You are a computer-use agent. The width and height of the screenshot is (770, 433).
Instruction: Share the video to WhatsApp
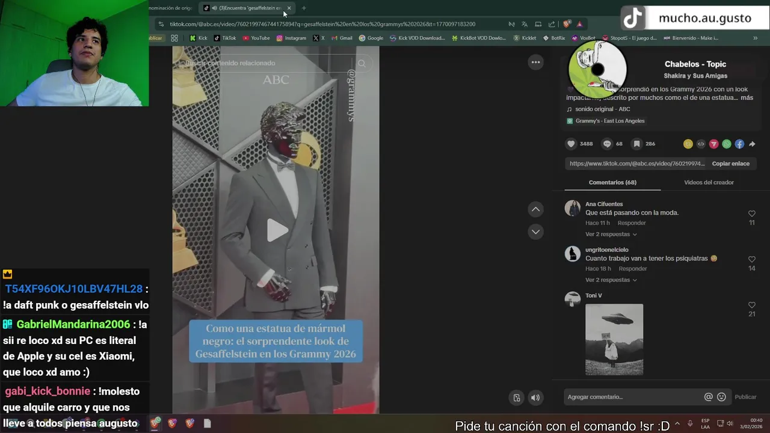[727, 144]
